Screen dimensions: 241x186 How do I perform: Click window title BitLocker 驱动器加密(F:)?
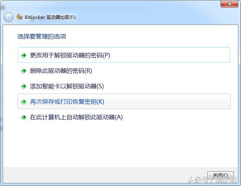point(50,17)
